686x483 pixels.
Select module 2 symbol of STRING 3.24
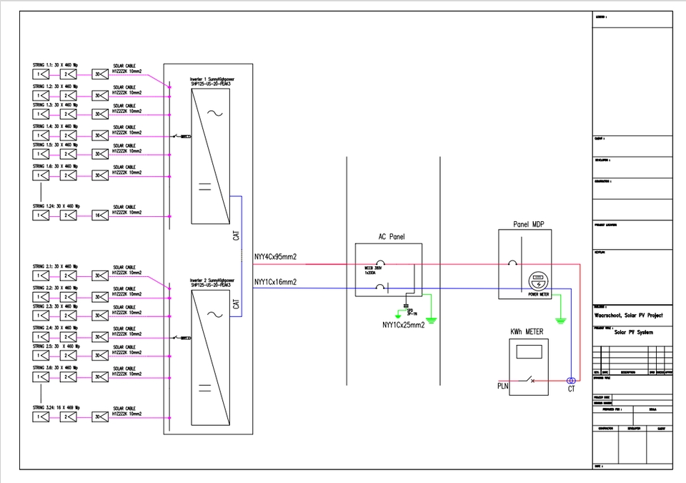click(x=69, y=417)
